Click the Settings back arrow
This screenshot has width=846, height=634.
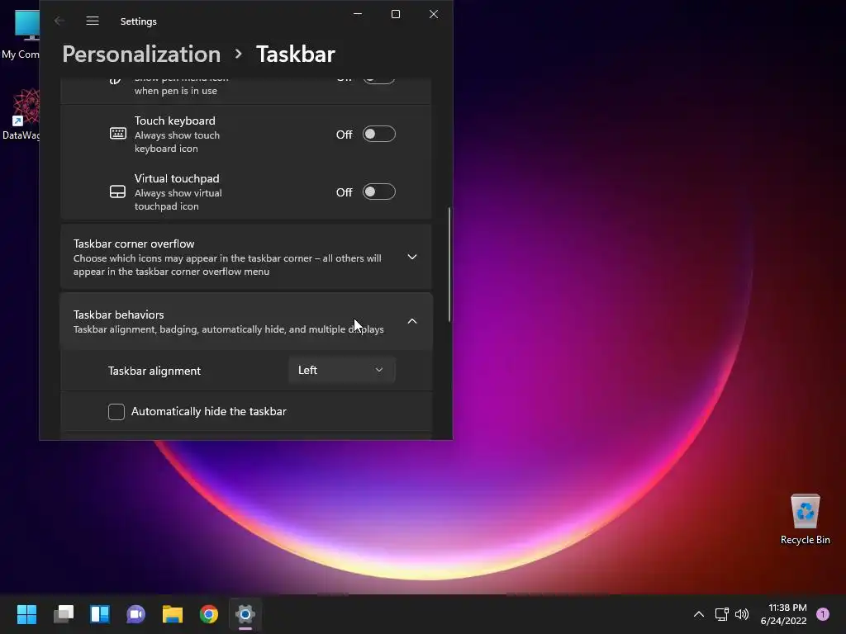pos(59,21)
